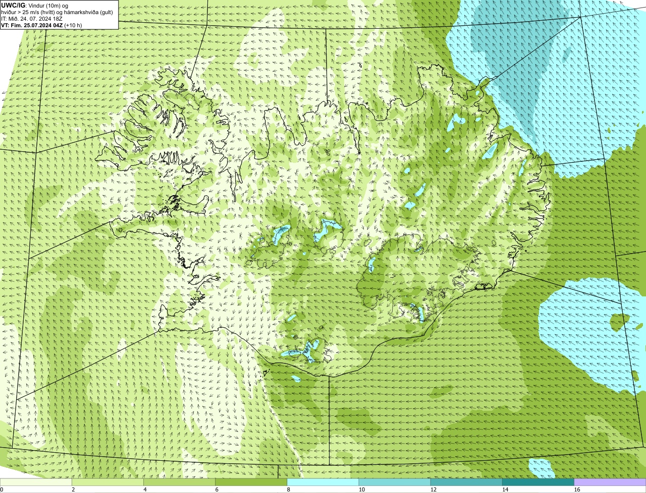
Task: Click the '12' label on the color scale
Action: pyautogui.click(x=433, y=489)
